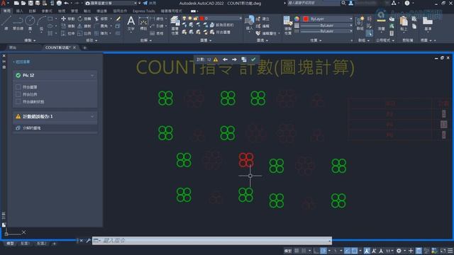
Task: Check the second match option checkbox
Action: click(x=18, y=94)
